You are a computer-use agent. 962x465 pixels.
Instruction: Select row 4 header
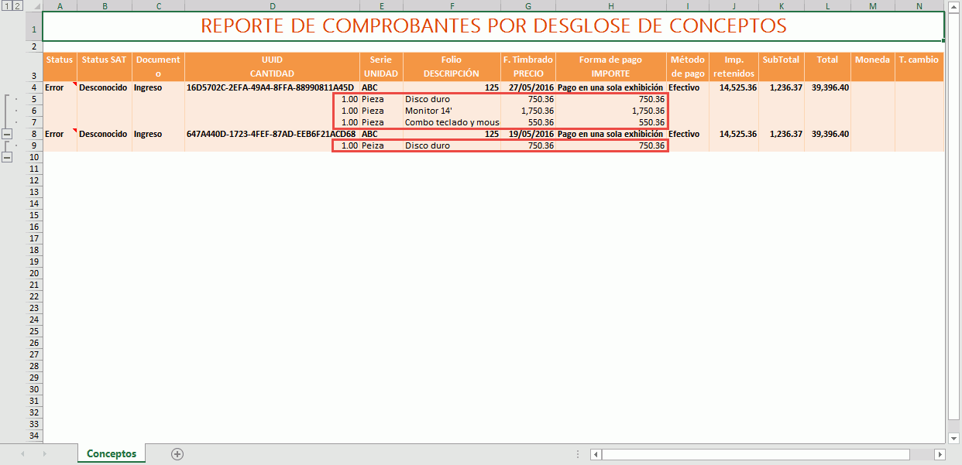tap(34, 87)
